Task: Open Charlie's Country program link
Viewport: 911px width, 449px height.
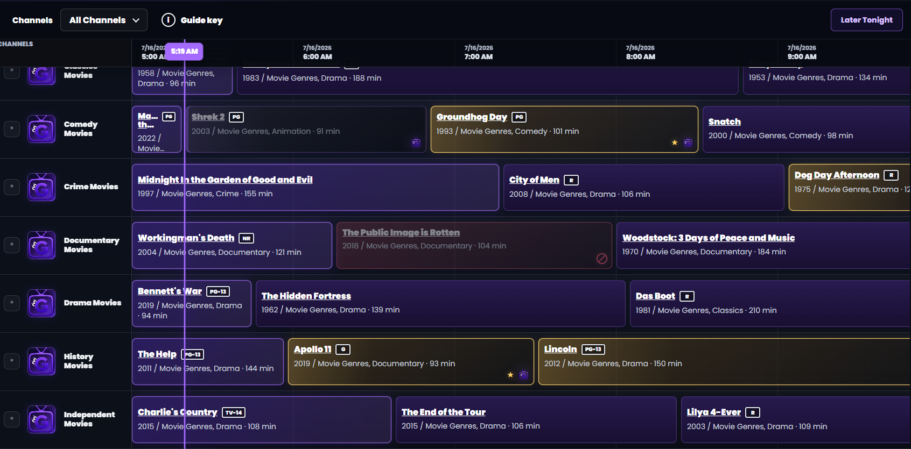Action: [x=177, y=412]
